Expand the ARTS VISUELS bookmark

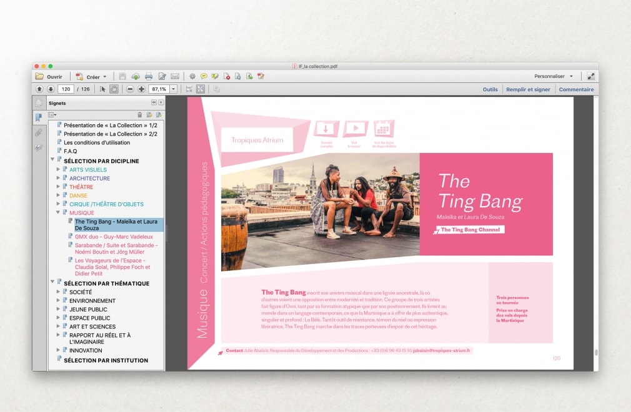[58, 170]
